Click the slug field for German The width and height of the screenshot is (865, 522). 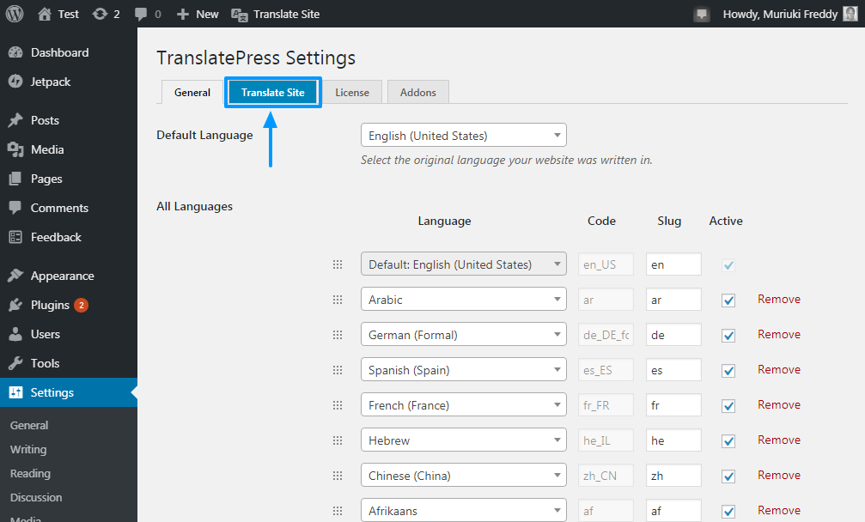673,335
